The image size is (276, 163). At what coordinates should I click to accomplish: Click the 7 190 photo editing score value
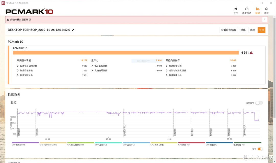tap(234, 66)
